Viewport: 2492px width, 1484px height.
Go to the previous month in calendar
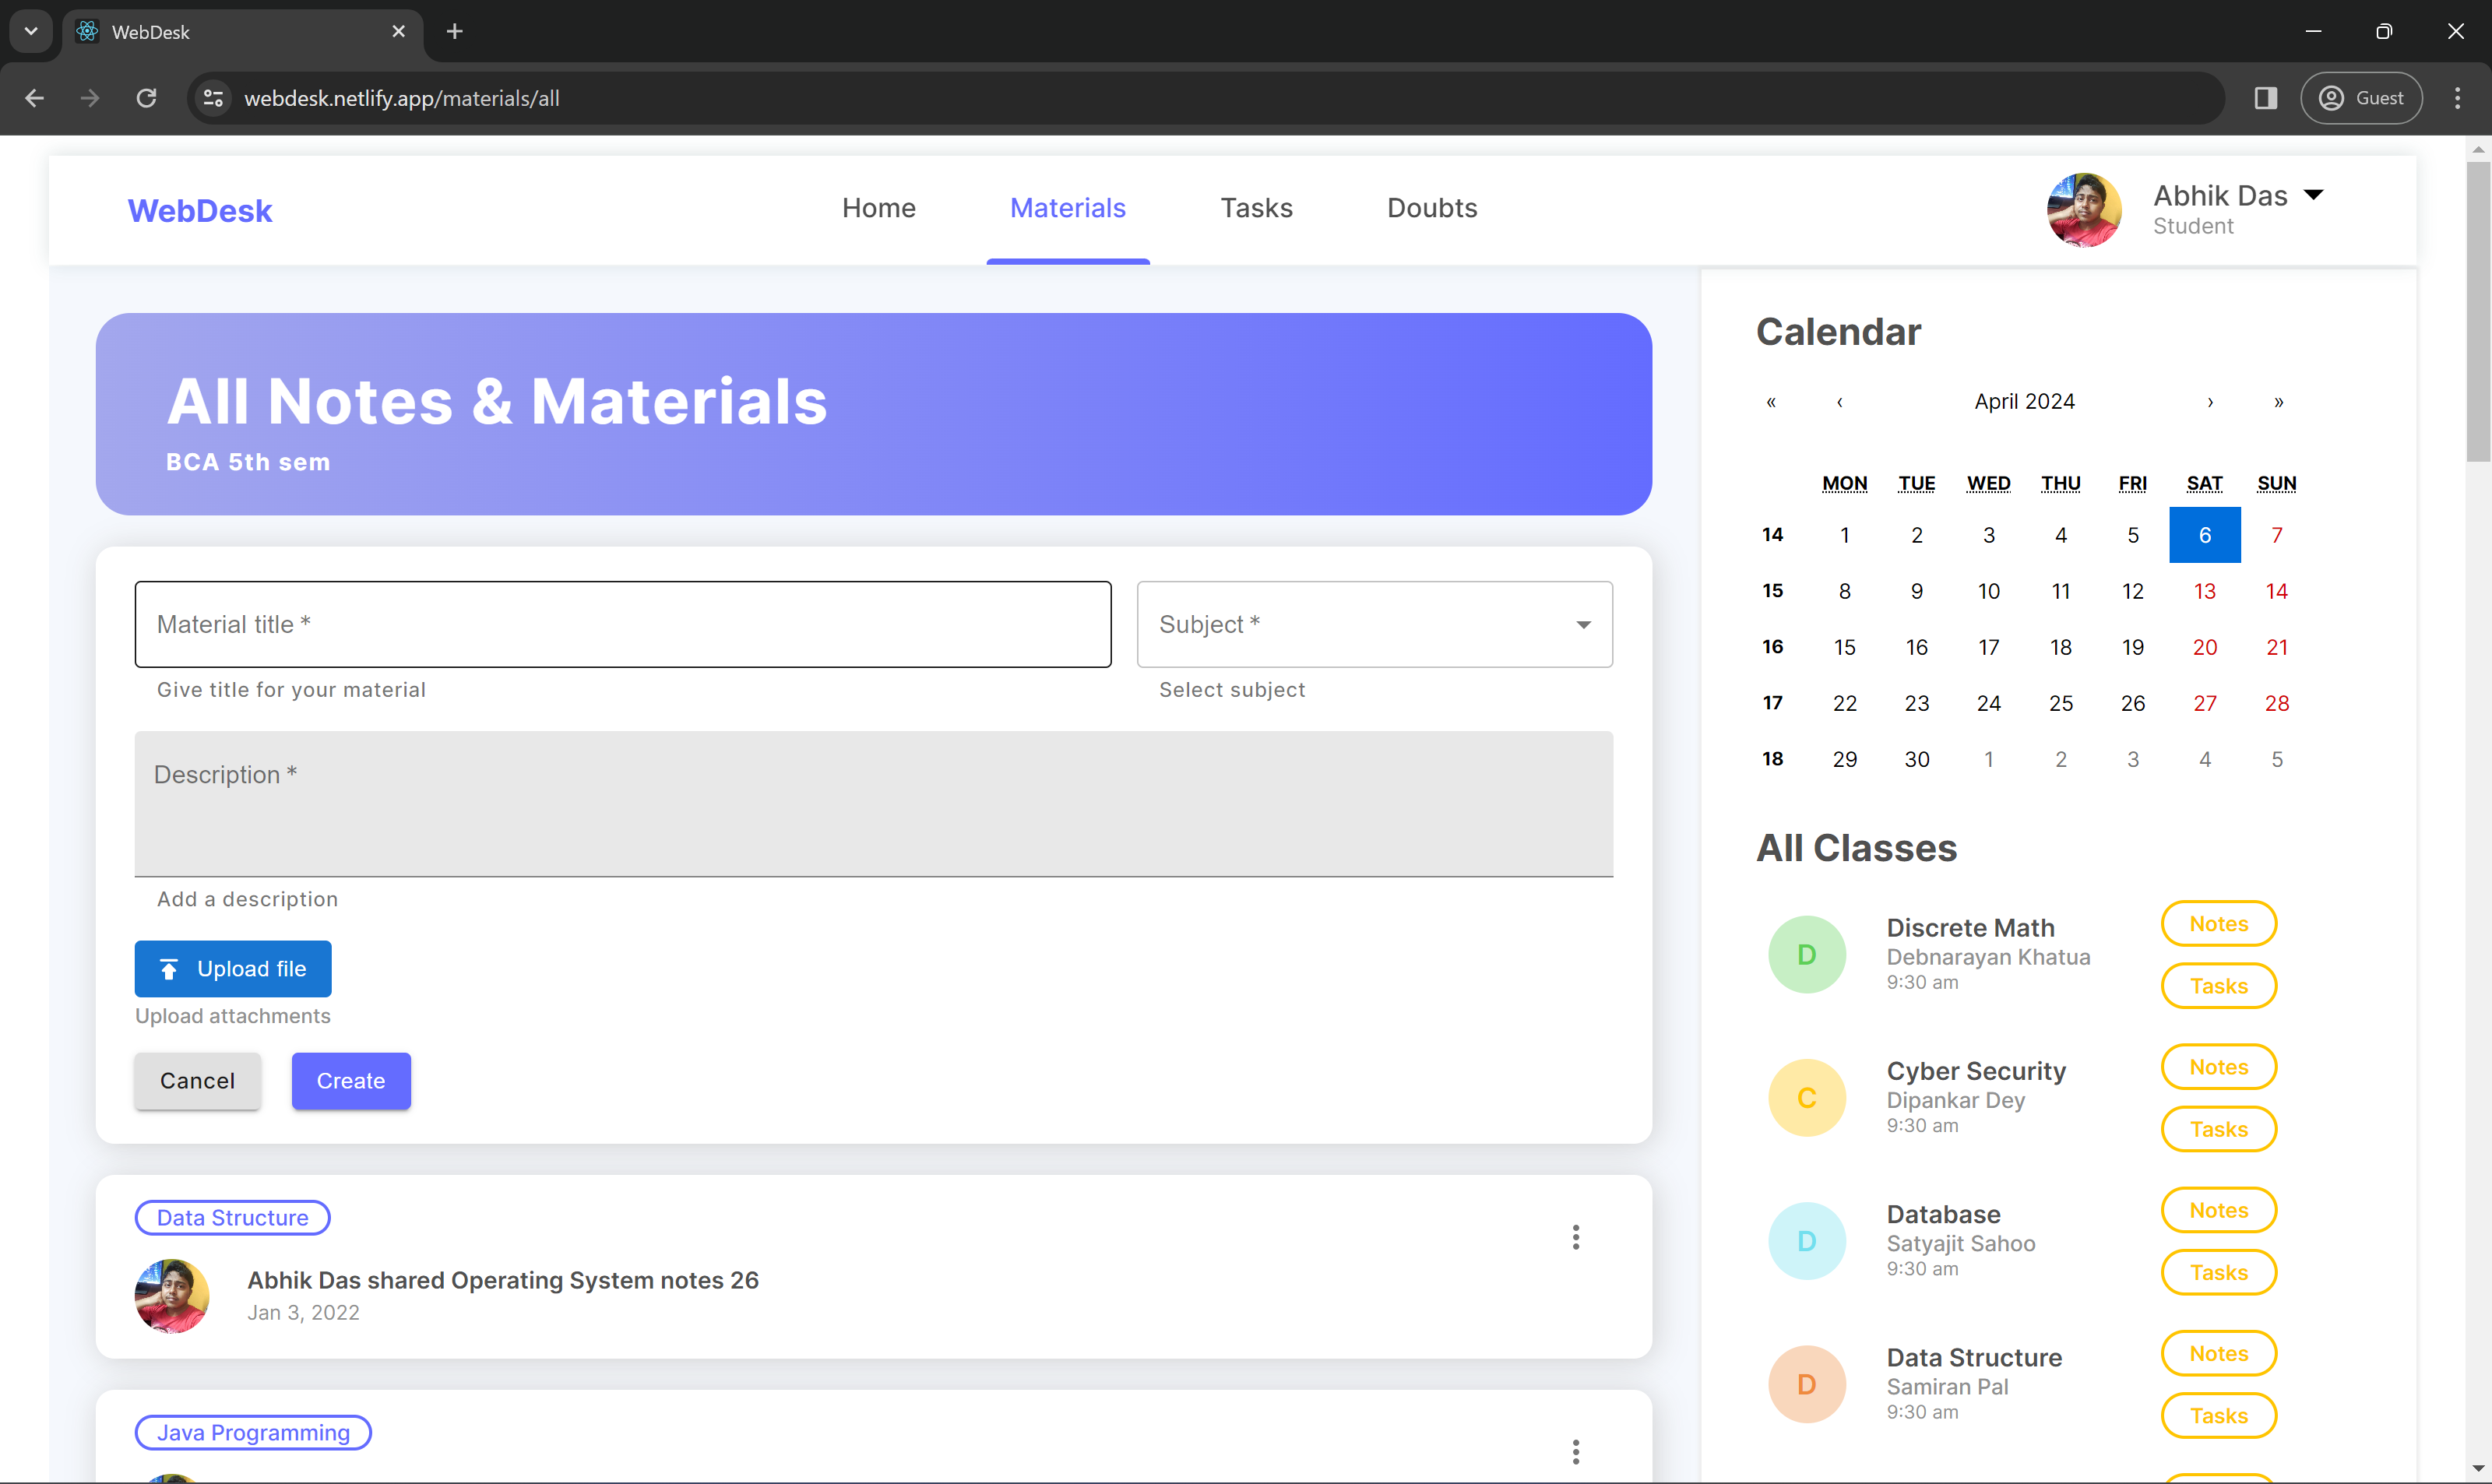[x=1840, y=402]
